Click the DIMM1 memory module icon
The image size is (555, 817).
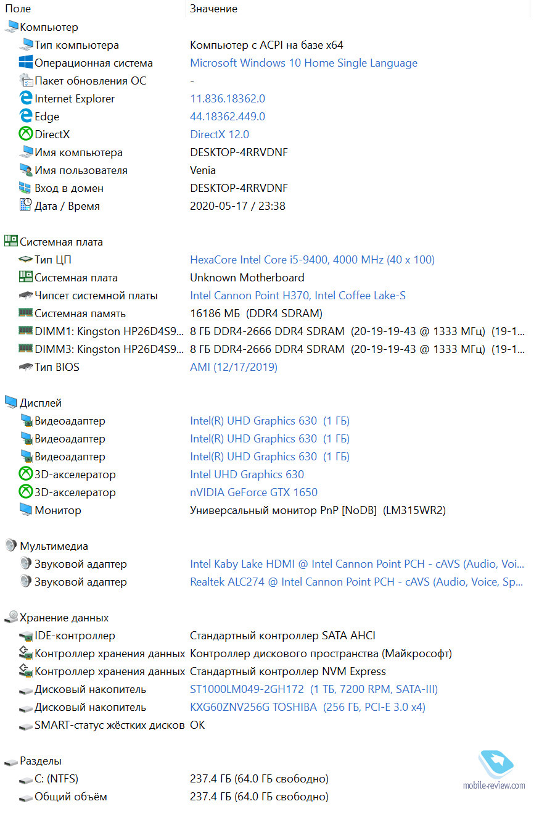26,331
